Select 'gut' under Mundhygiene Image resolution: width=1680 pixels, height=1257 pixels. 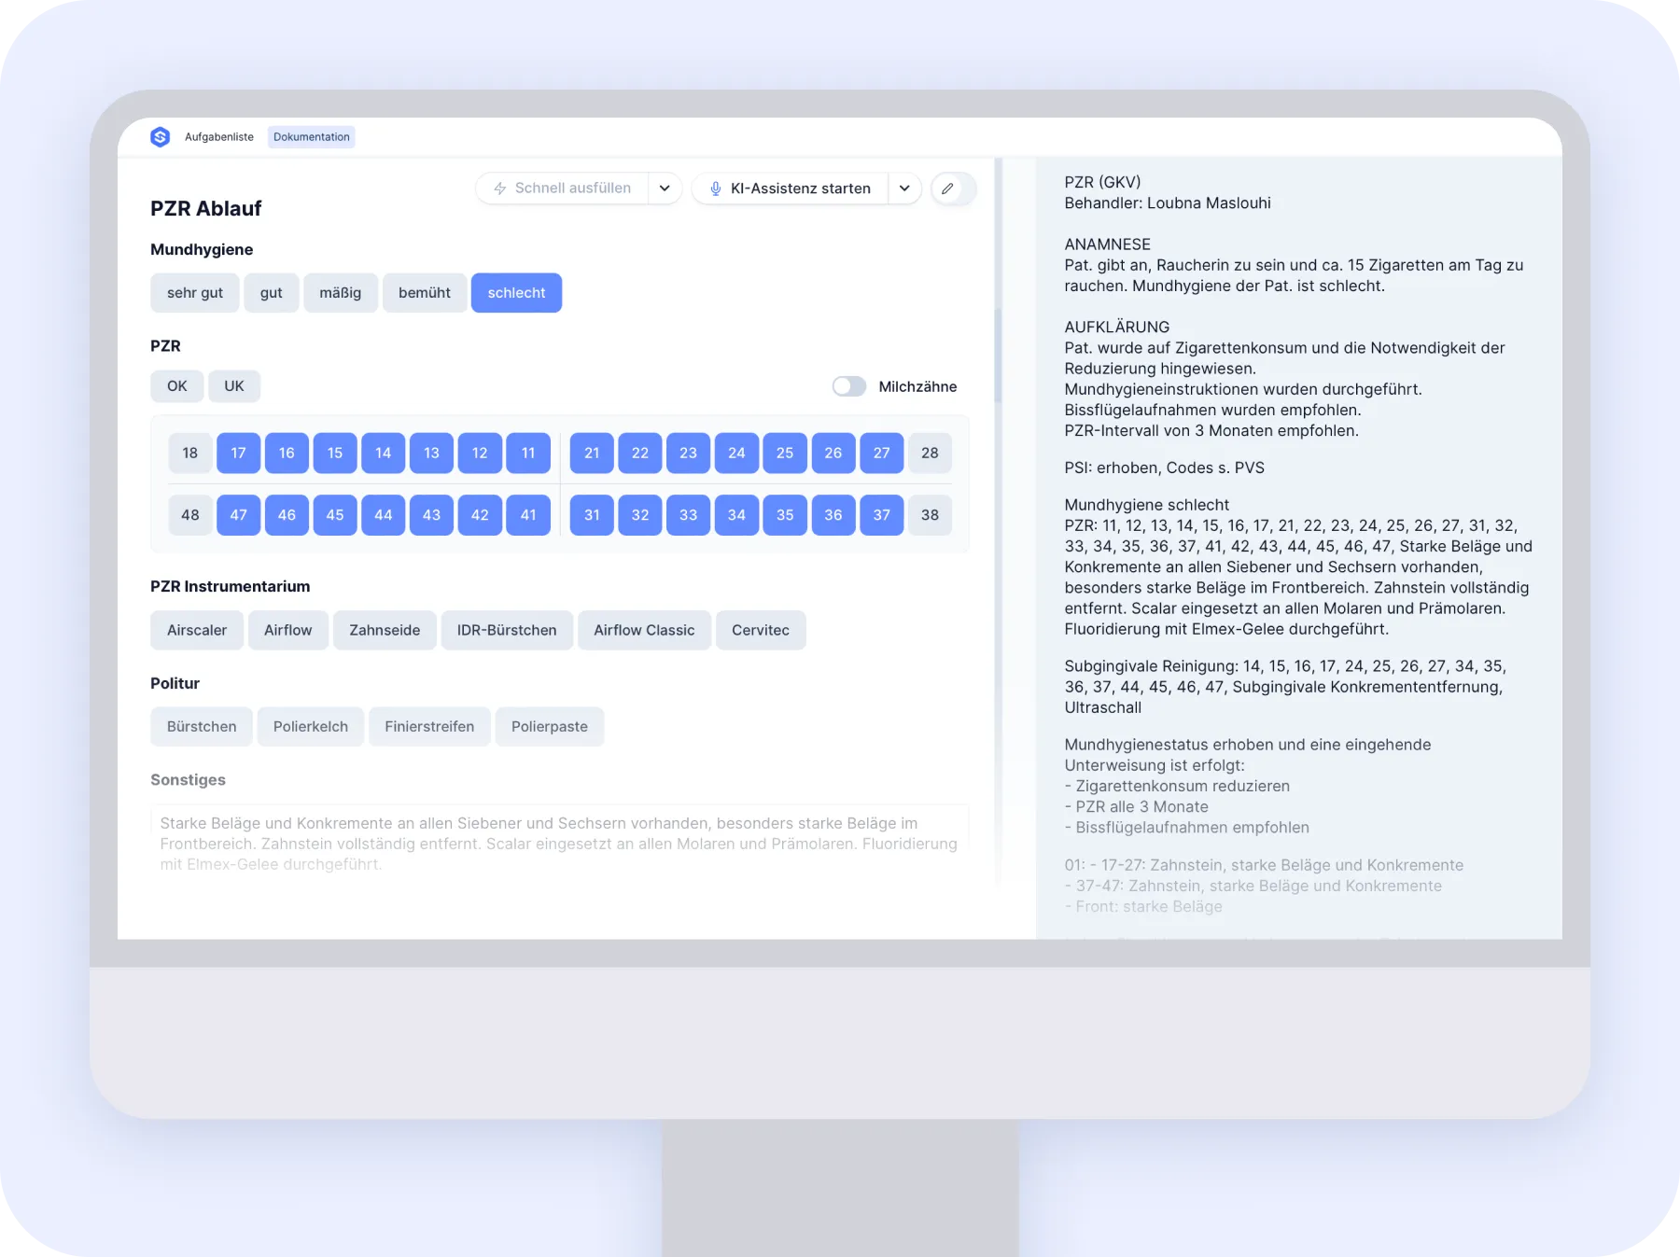[x=271, y=292]
